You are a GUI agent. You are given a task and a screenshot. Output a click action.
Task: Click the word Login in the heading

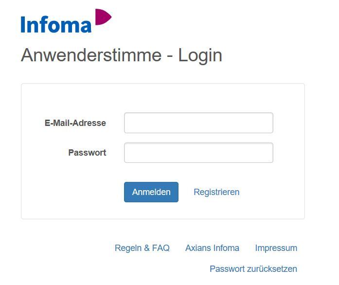(x=200, y=55)
